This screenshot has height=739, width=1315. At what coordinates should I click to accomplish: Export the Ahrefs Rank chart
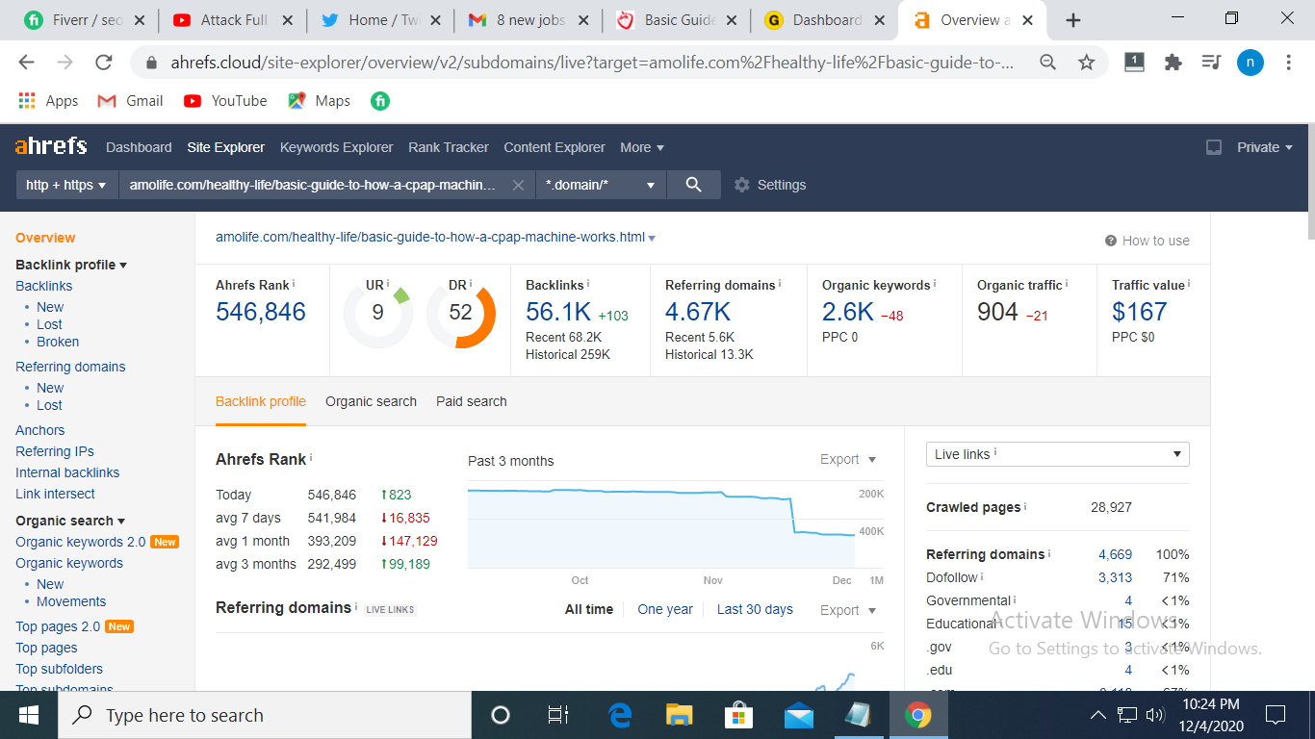click(839, 459)
